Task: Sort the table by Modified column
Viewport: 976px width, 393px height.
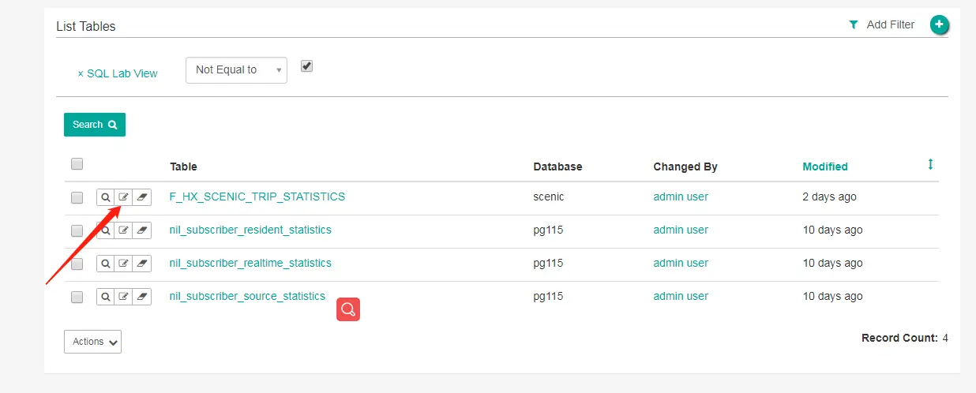Action: coord(824,167)
